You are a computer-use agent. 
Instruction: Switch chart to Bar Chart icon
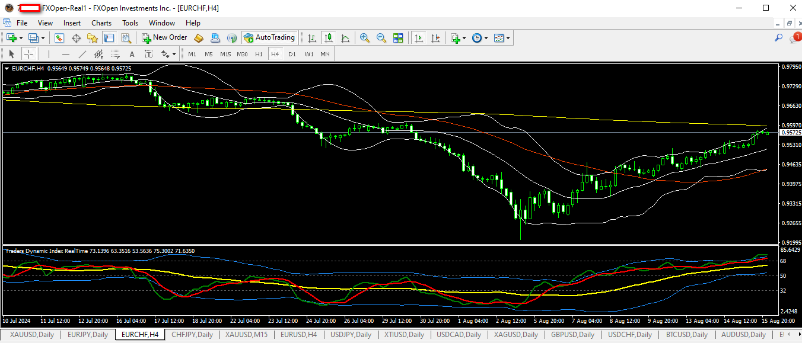coord(311,38)
